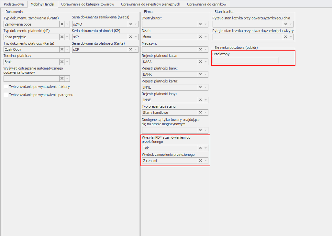
Task: Enable Twórz wydanie po wystawieniu paragonu checkbox
Action: click(x=6, y=95)
